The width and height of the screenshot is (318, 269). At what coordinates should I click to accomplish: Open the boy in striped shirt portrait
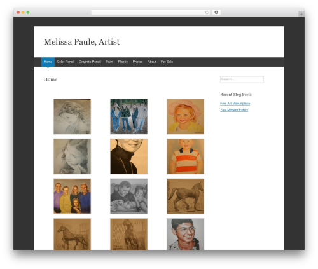pos(185,156)
